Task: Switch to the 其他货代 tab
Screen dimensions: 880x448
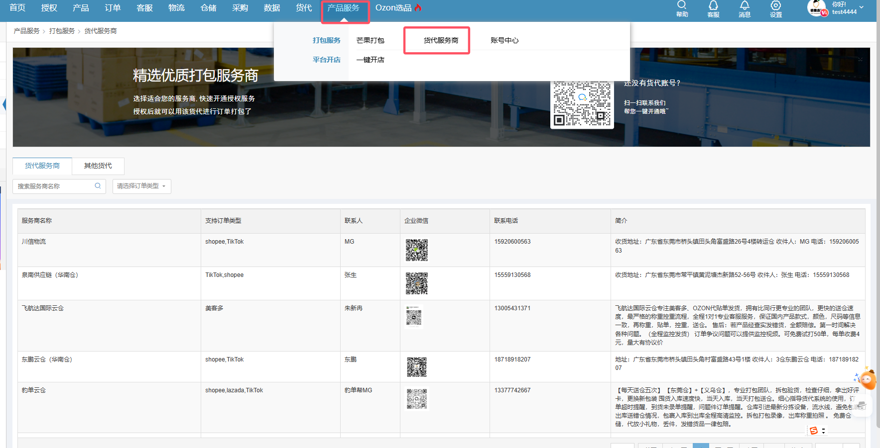Action: click(x=98, y=166)
